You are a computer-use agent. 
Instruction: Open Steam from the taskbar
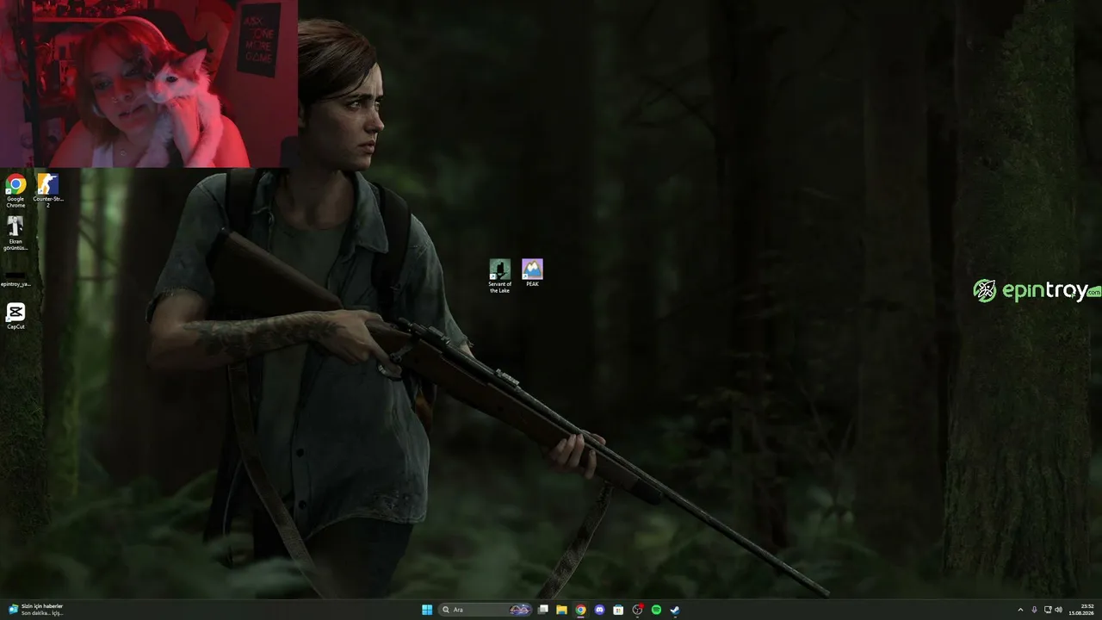pos(675,610)
